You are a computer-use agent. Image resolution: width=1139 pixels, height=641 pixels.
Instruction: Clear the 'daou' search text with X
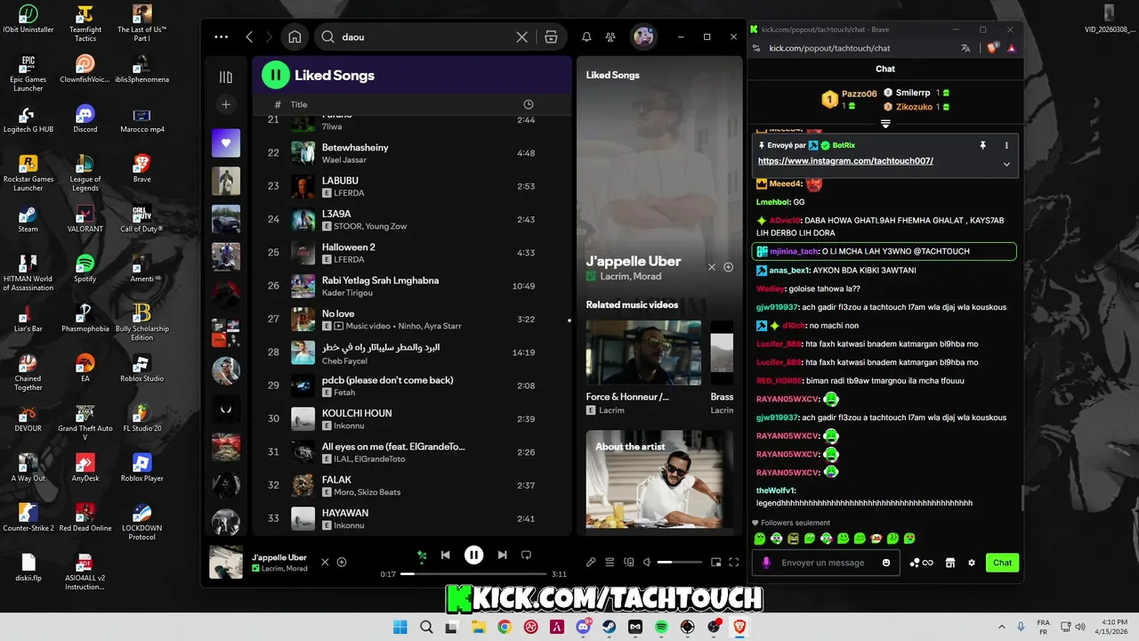pyautogui.click(x=522, y=37)
